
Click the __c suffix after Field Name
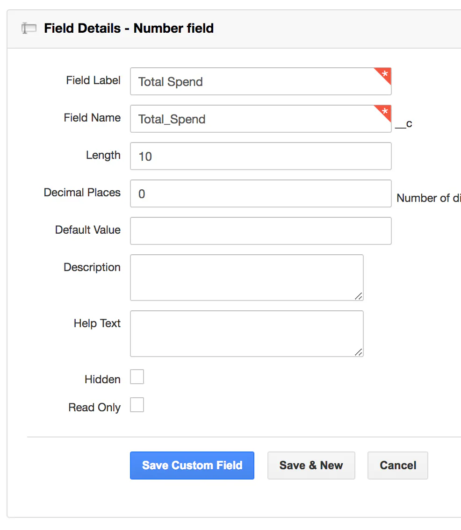404,124
